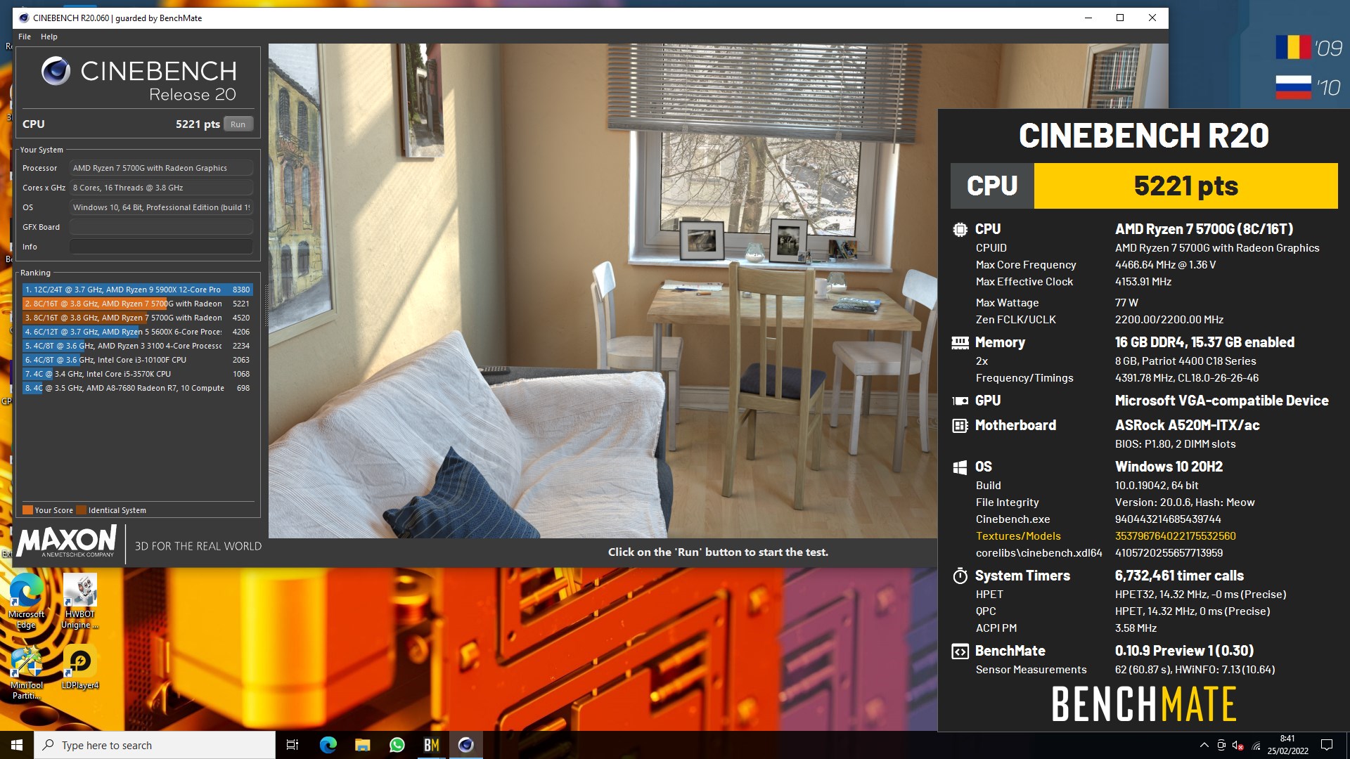Viewport: 1350px width, 759px height.
Task: Open the Windows Start menu
Action: (x=17, y=745)
